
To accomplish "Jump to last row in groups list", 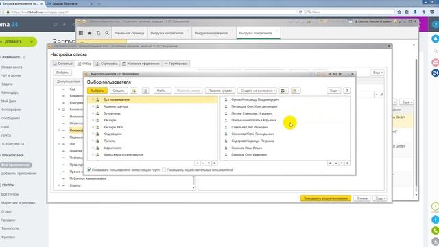I will point(215,163).
